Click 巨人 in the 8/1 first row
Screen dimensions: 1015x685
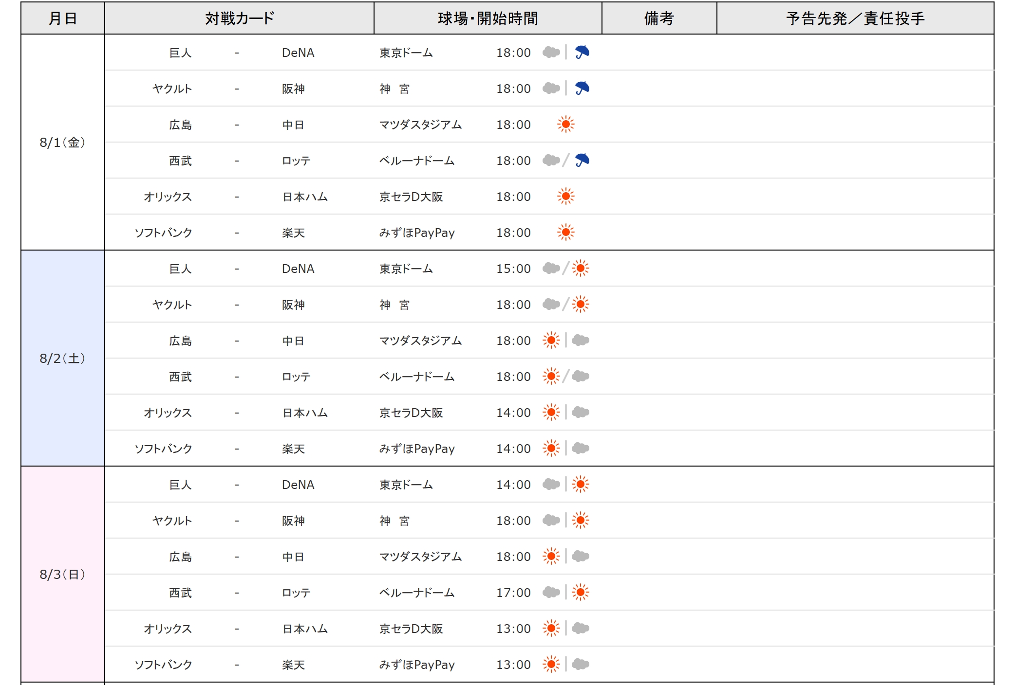[x=180, y=53]
